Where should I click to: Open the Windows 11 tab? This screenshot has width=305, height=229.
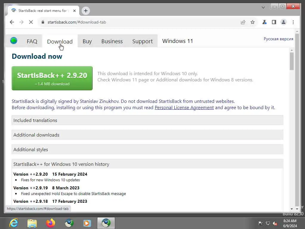tap(178, 41)
